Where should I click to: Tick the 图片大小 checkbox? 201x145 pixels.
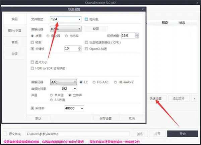click(x=32, y=62)
